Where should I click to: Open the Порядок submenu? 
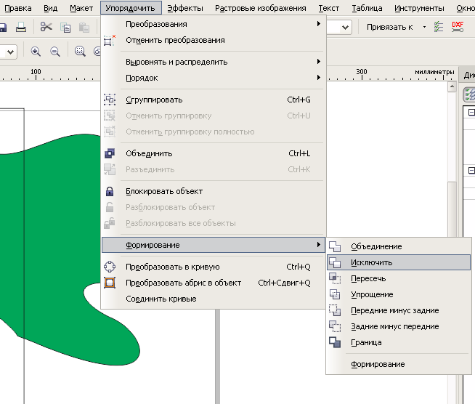click(214, 78)
